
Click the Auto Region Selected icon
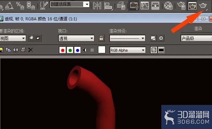pos(38,38)
